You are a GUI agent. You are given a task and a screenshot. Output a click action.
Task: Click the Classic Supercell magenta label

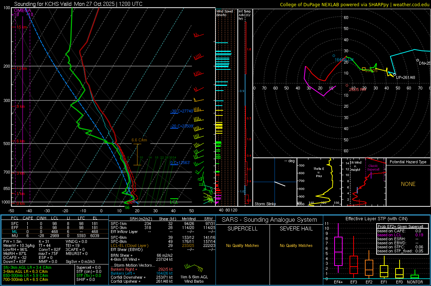[x=373, y=168]
